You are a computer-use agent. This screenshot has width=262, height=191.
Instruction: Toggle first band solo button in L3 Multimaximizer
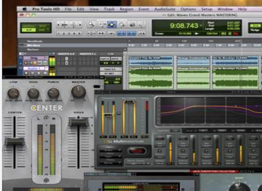click(160, 151)
